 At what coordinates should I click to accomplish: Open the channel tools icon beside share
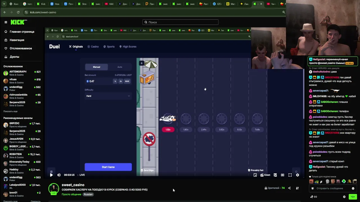click(x=297, y=188)
